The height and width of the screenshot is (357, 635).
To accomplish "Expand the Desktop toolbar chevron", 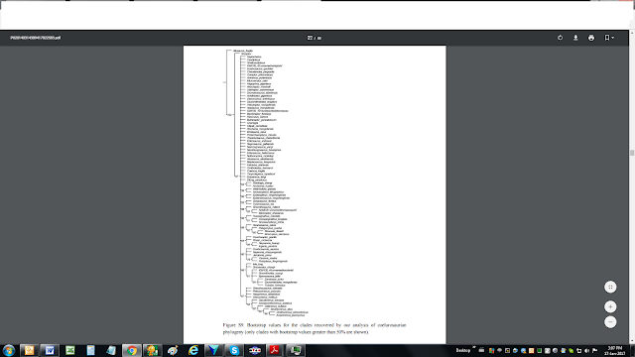I will 474,347.
